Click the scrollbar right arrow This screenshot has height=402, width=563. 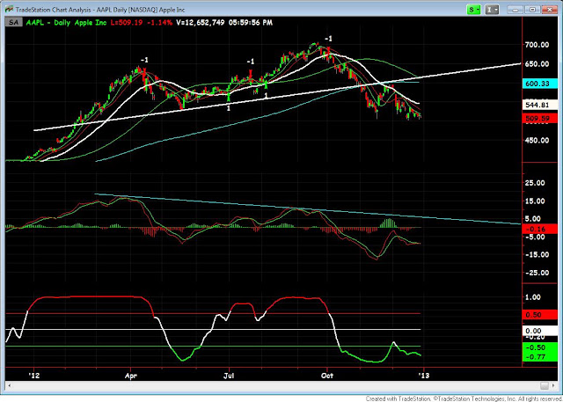(553, 386)
